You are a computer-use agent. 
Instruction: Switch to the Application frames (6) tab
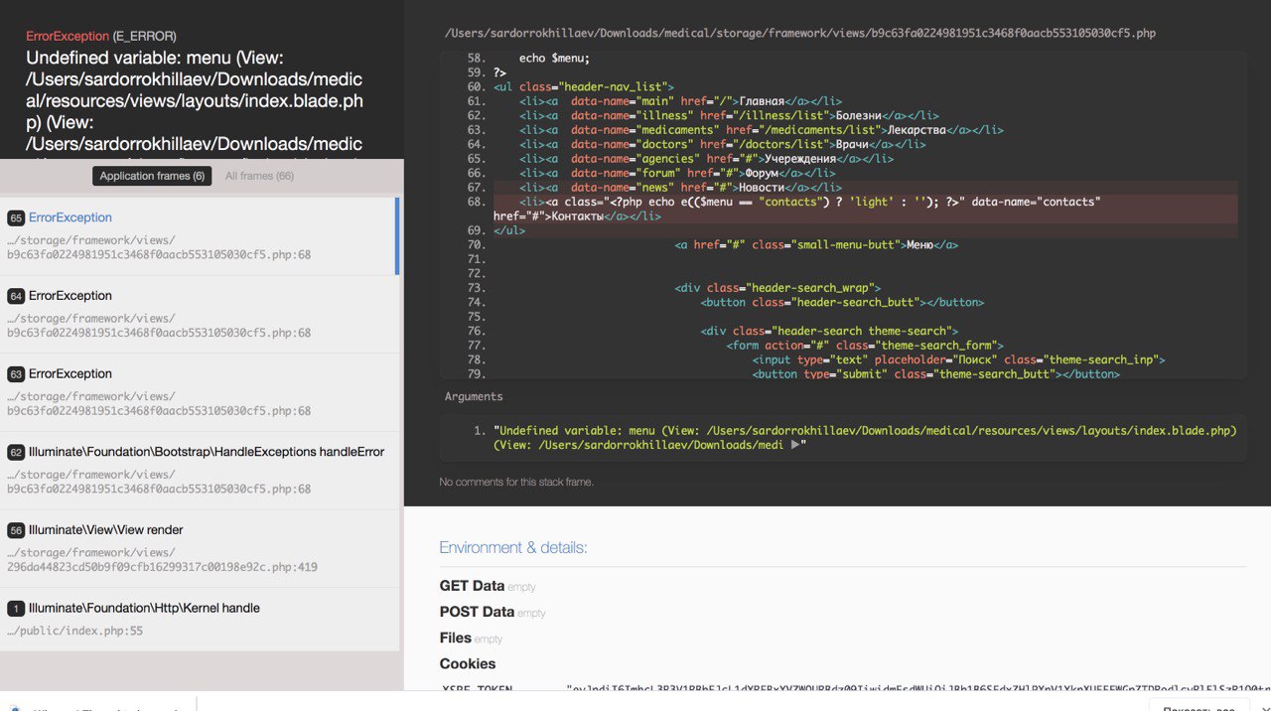pyautogui.click(x=152, y=176)
